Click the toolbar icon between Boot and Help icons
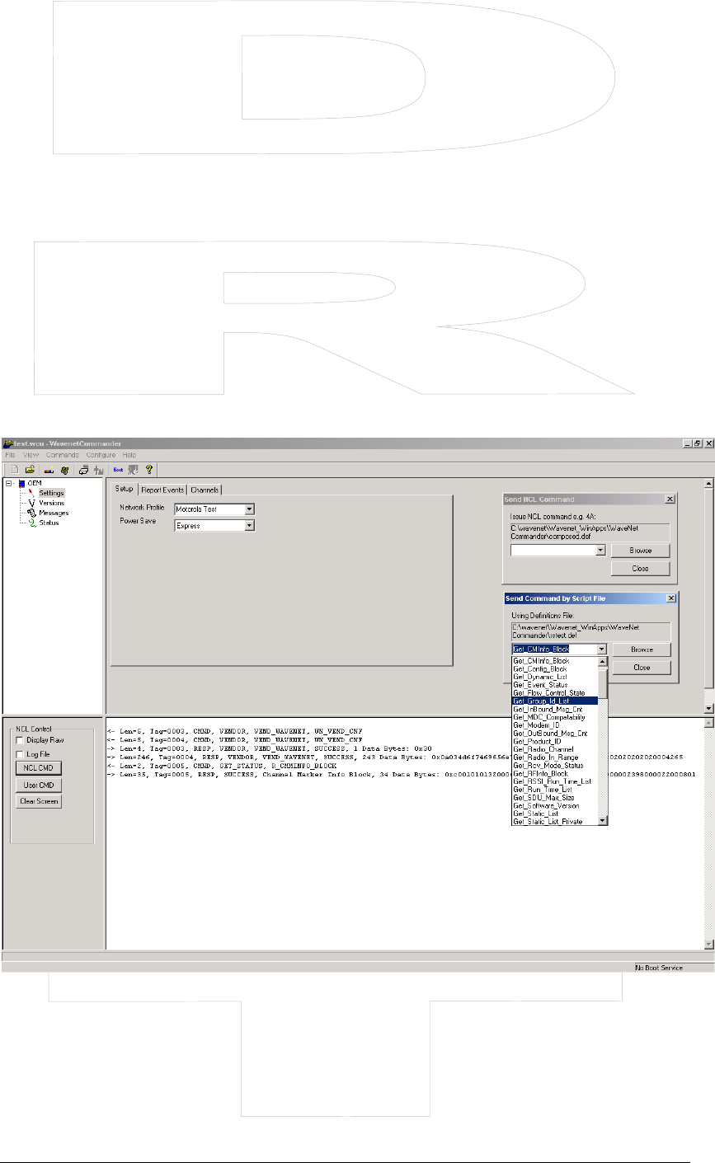 [132, 469]
